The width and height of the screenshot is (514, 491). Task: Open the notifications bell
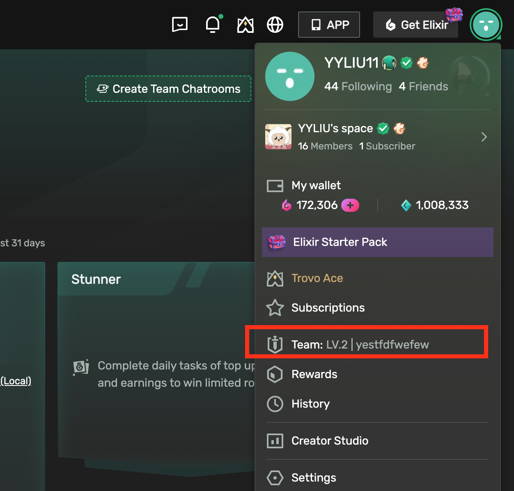coord(213,25)
